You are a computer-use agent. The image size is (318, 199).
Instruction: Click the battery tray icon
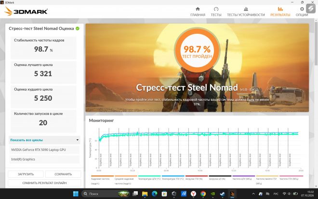coord(295,194)
